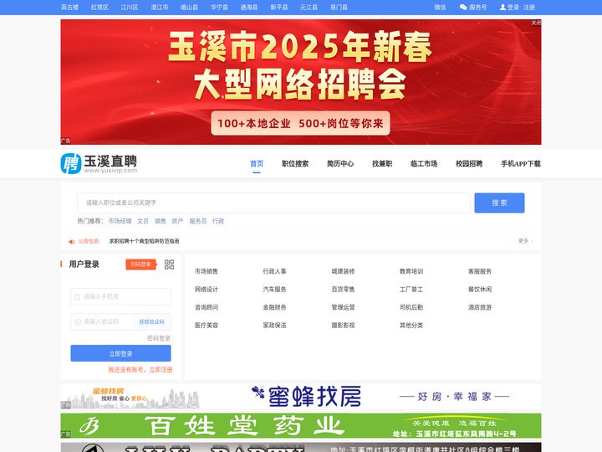The image size is (602, 452).
Task: Select 通海县 in the top region bar
Action: coord(249,8)
